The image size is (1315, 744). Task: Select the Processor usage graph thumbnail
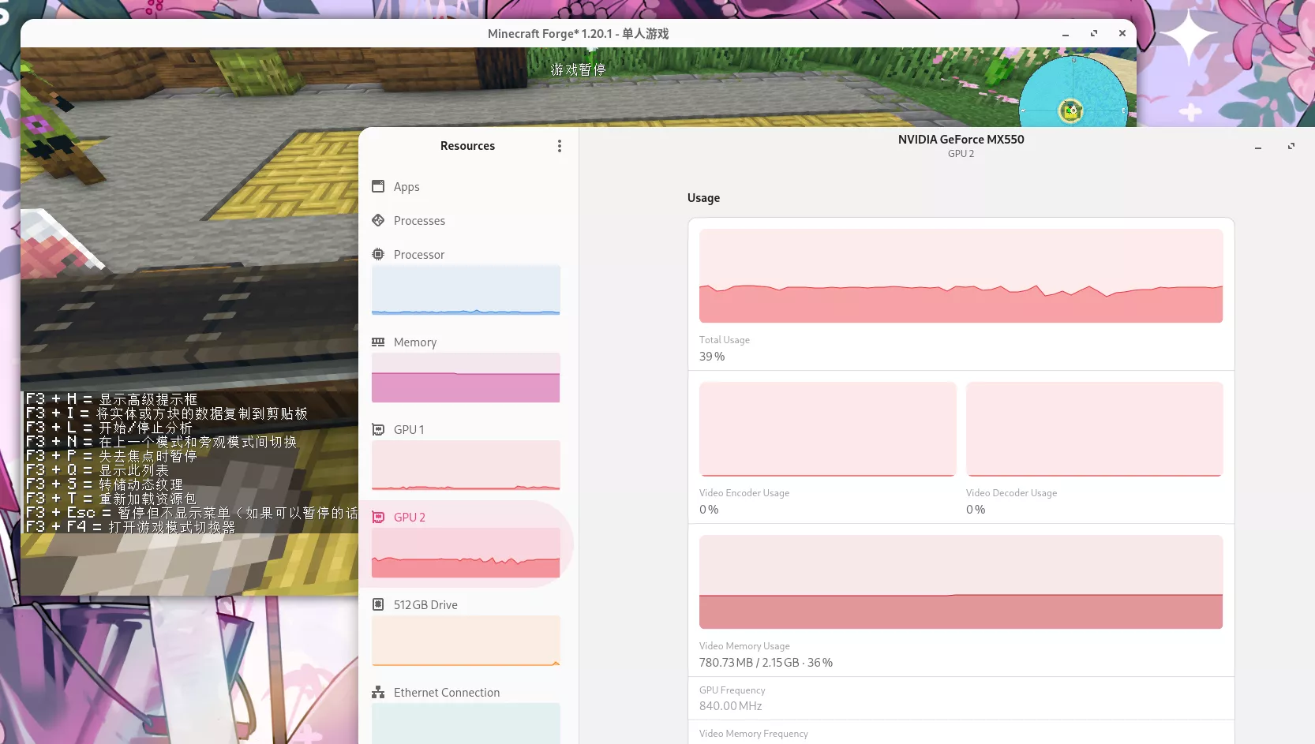pos(466,290)
